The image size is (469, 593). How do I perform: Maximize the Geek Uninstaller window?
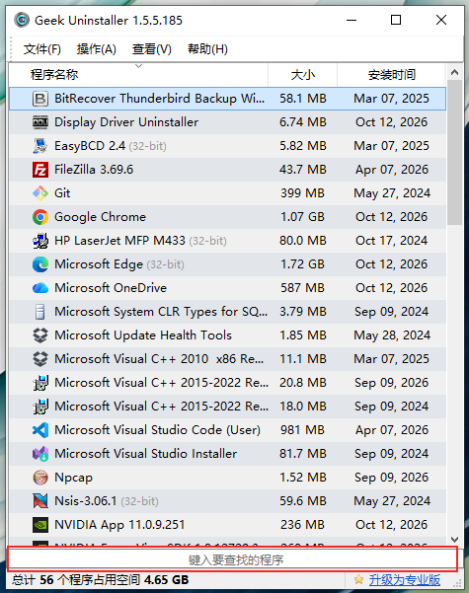coord(396,20)
